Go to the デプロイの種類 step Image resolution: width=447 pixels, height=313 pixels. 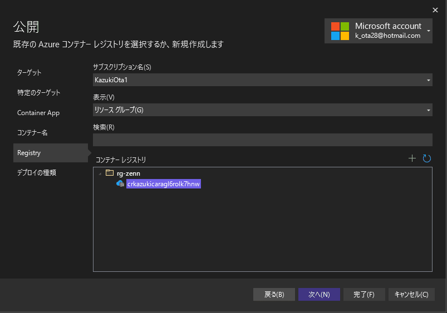[37, 172]
